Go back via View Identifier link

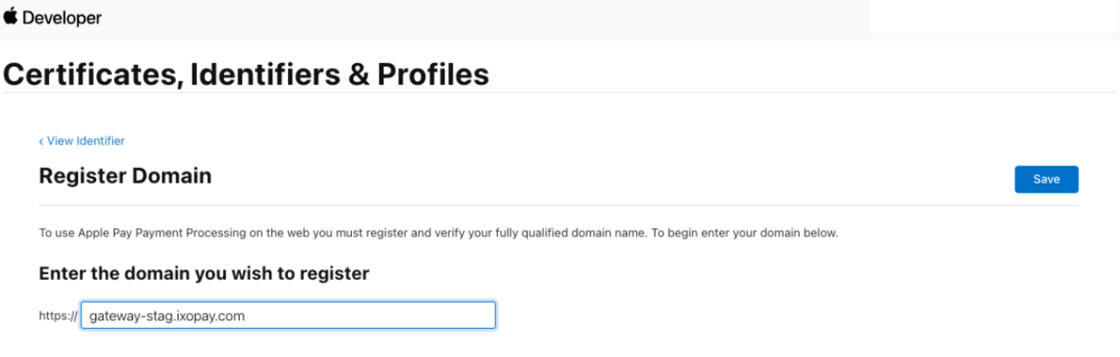(86, 141)
